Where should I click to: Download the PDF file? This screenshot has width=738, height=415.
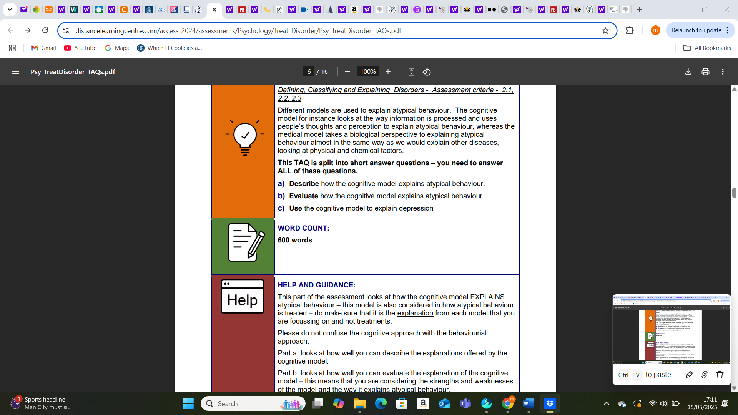coord(688,71)
